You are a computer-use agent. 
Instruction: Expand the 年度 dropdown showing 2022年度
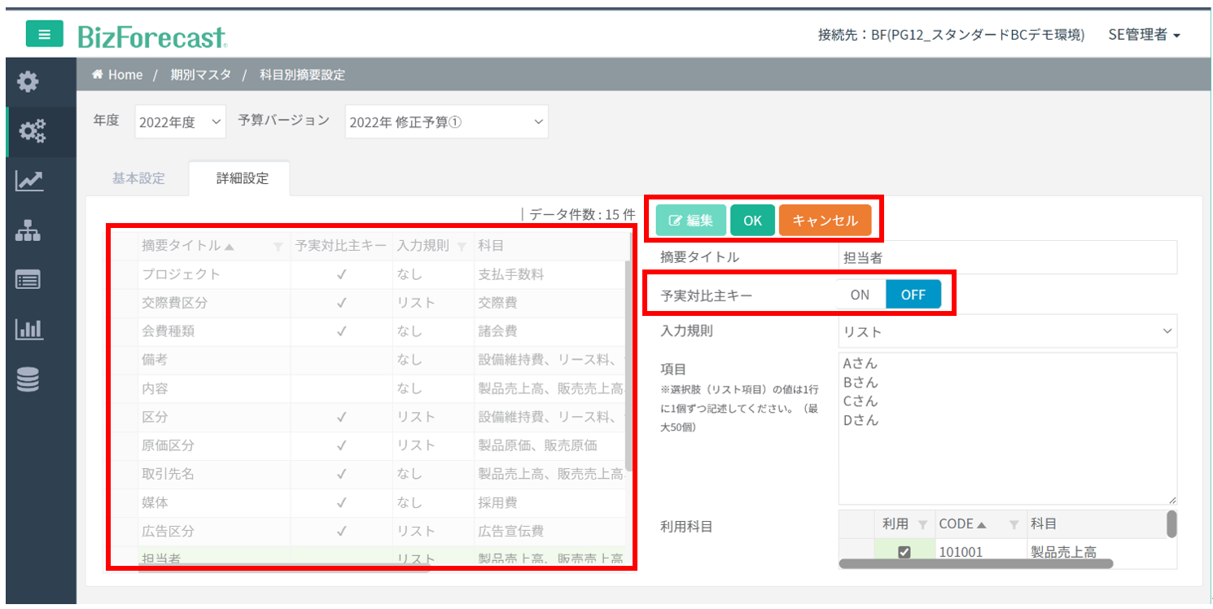[x=179, y=122]
